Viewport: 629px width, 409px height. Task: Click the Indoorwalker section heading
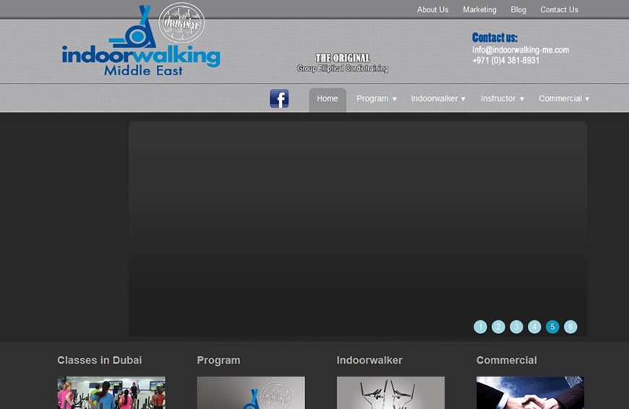click(369, 360)
